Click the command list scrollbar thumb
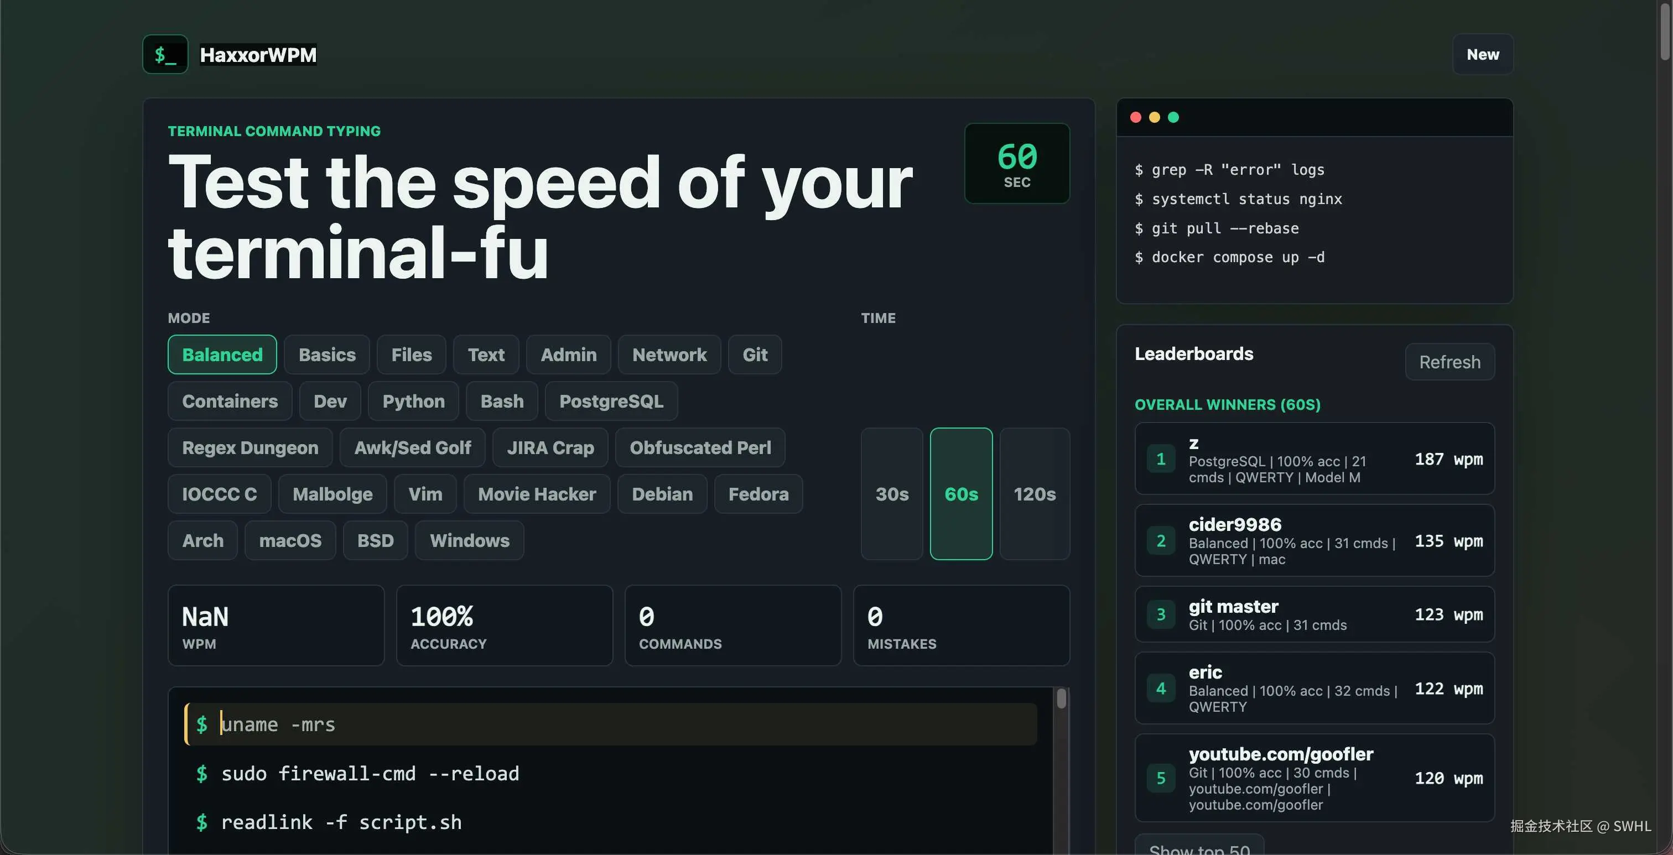This screenshot has width=1673, height=855. tap(1061, 698)
